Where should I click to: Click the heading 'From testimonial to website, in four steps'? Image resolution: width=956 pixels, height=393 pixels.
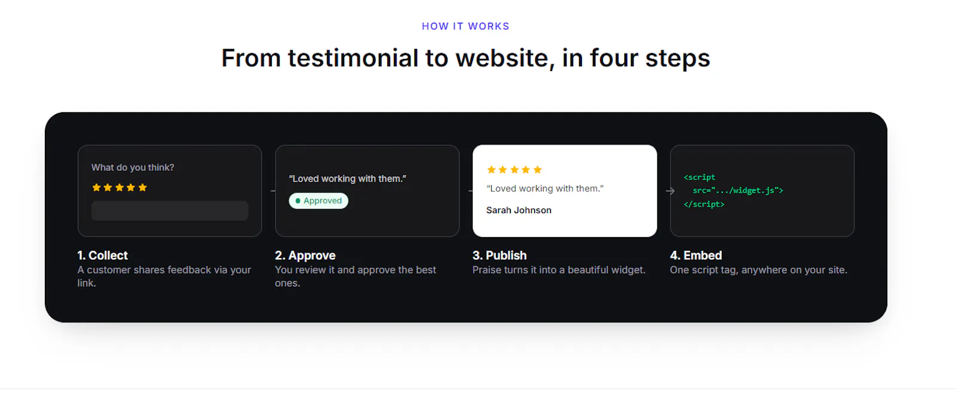[465, 58]
